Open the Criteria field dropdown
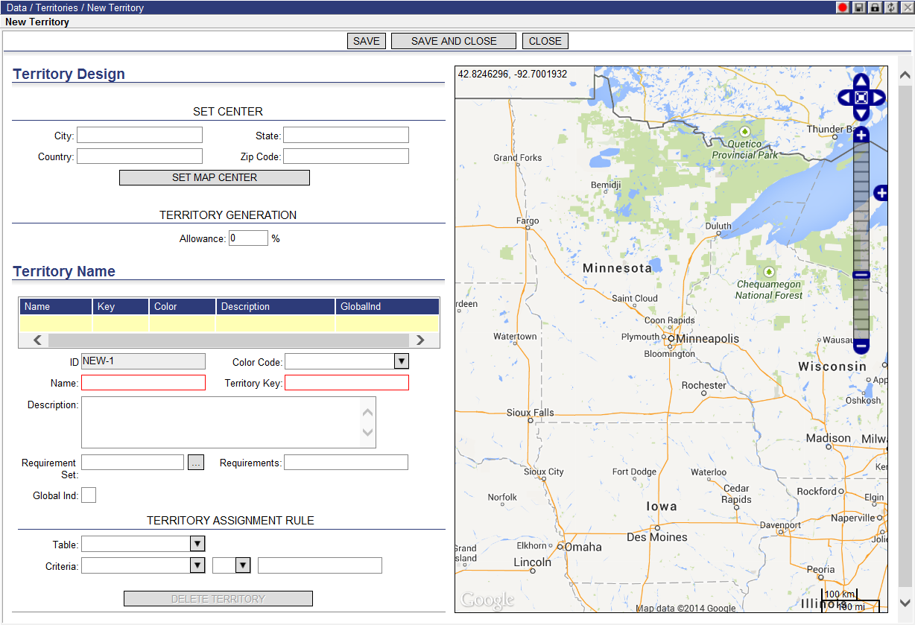The width and height of the screenshot is (915, 625). 197,565
